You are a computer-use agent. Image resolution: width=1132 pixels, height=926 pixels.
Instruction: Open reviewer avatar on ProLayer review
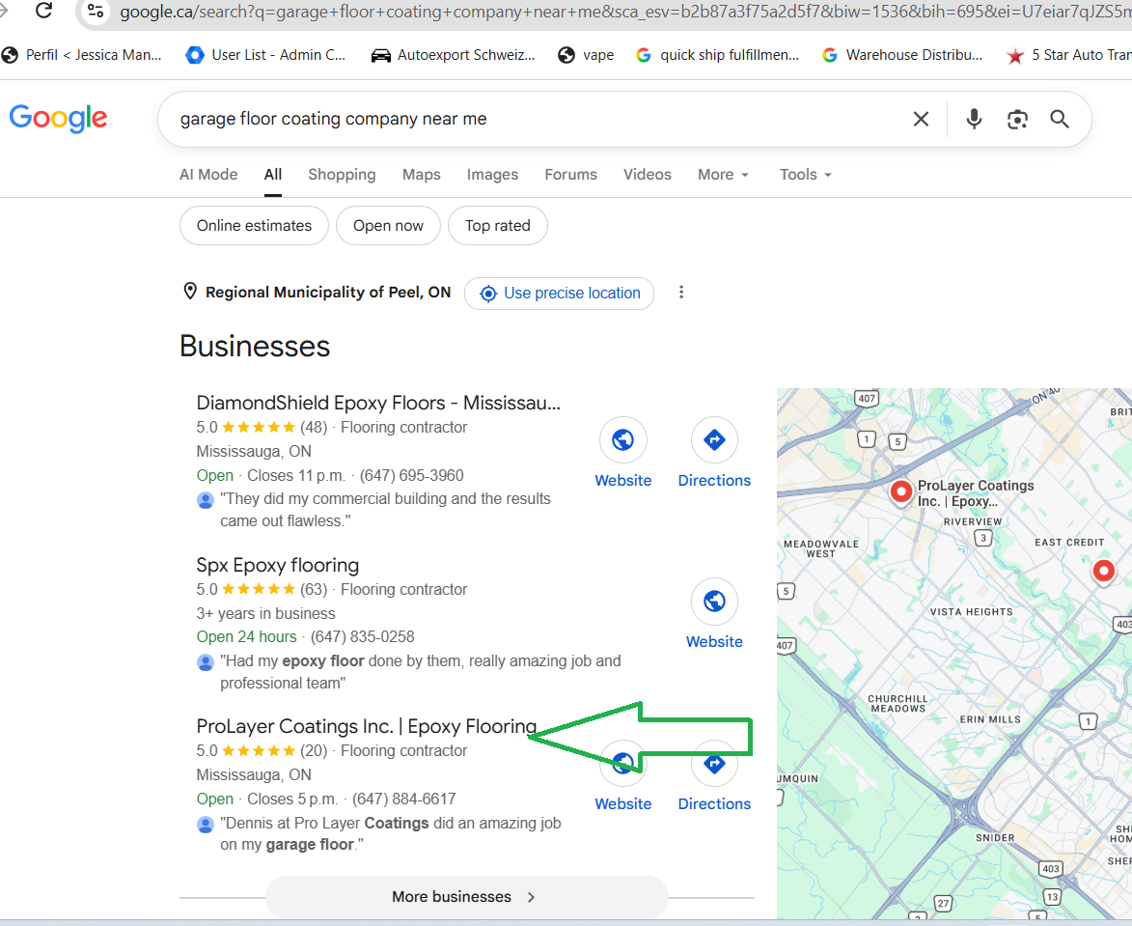(x=205, y=824)
